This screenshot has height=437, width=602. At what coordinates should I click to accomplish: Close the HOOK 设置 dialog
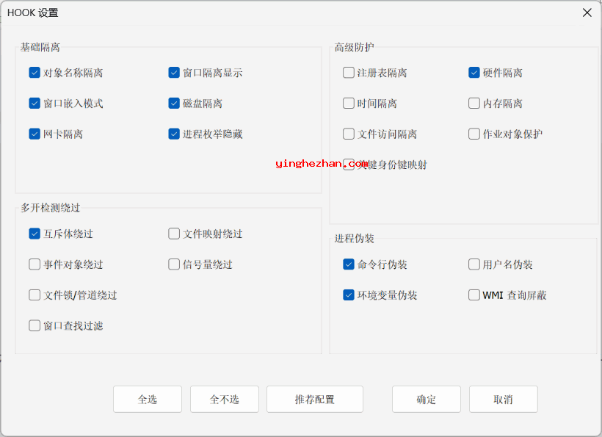click(587, 12)
